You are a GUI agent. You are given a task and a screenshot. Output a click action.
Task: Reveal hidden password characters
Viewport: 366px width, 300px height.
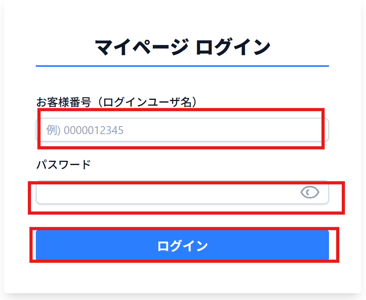coord(310,193)
